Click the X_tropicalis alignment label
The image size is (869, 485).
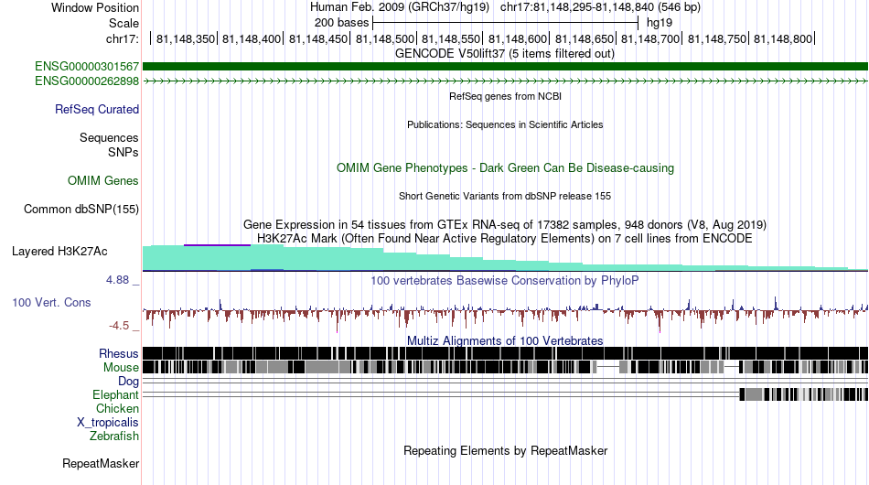[108, 423]
